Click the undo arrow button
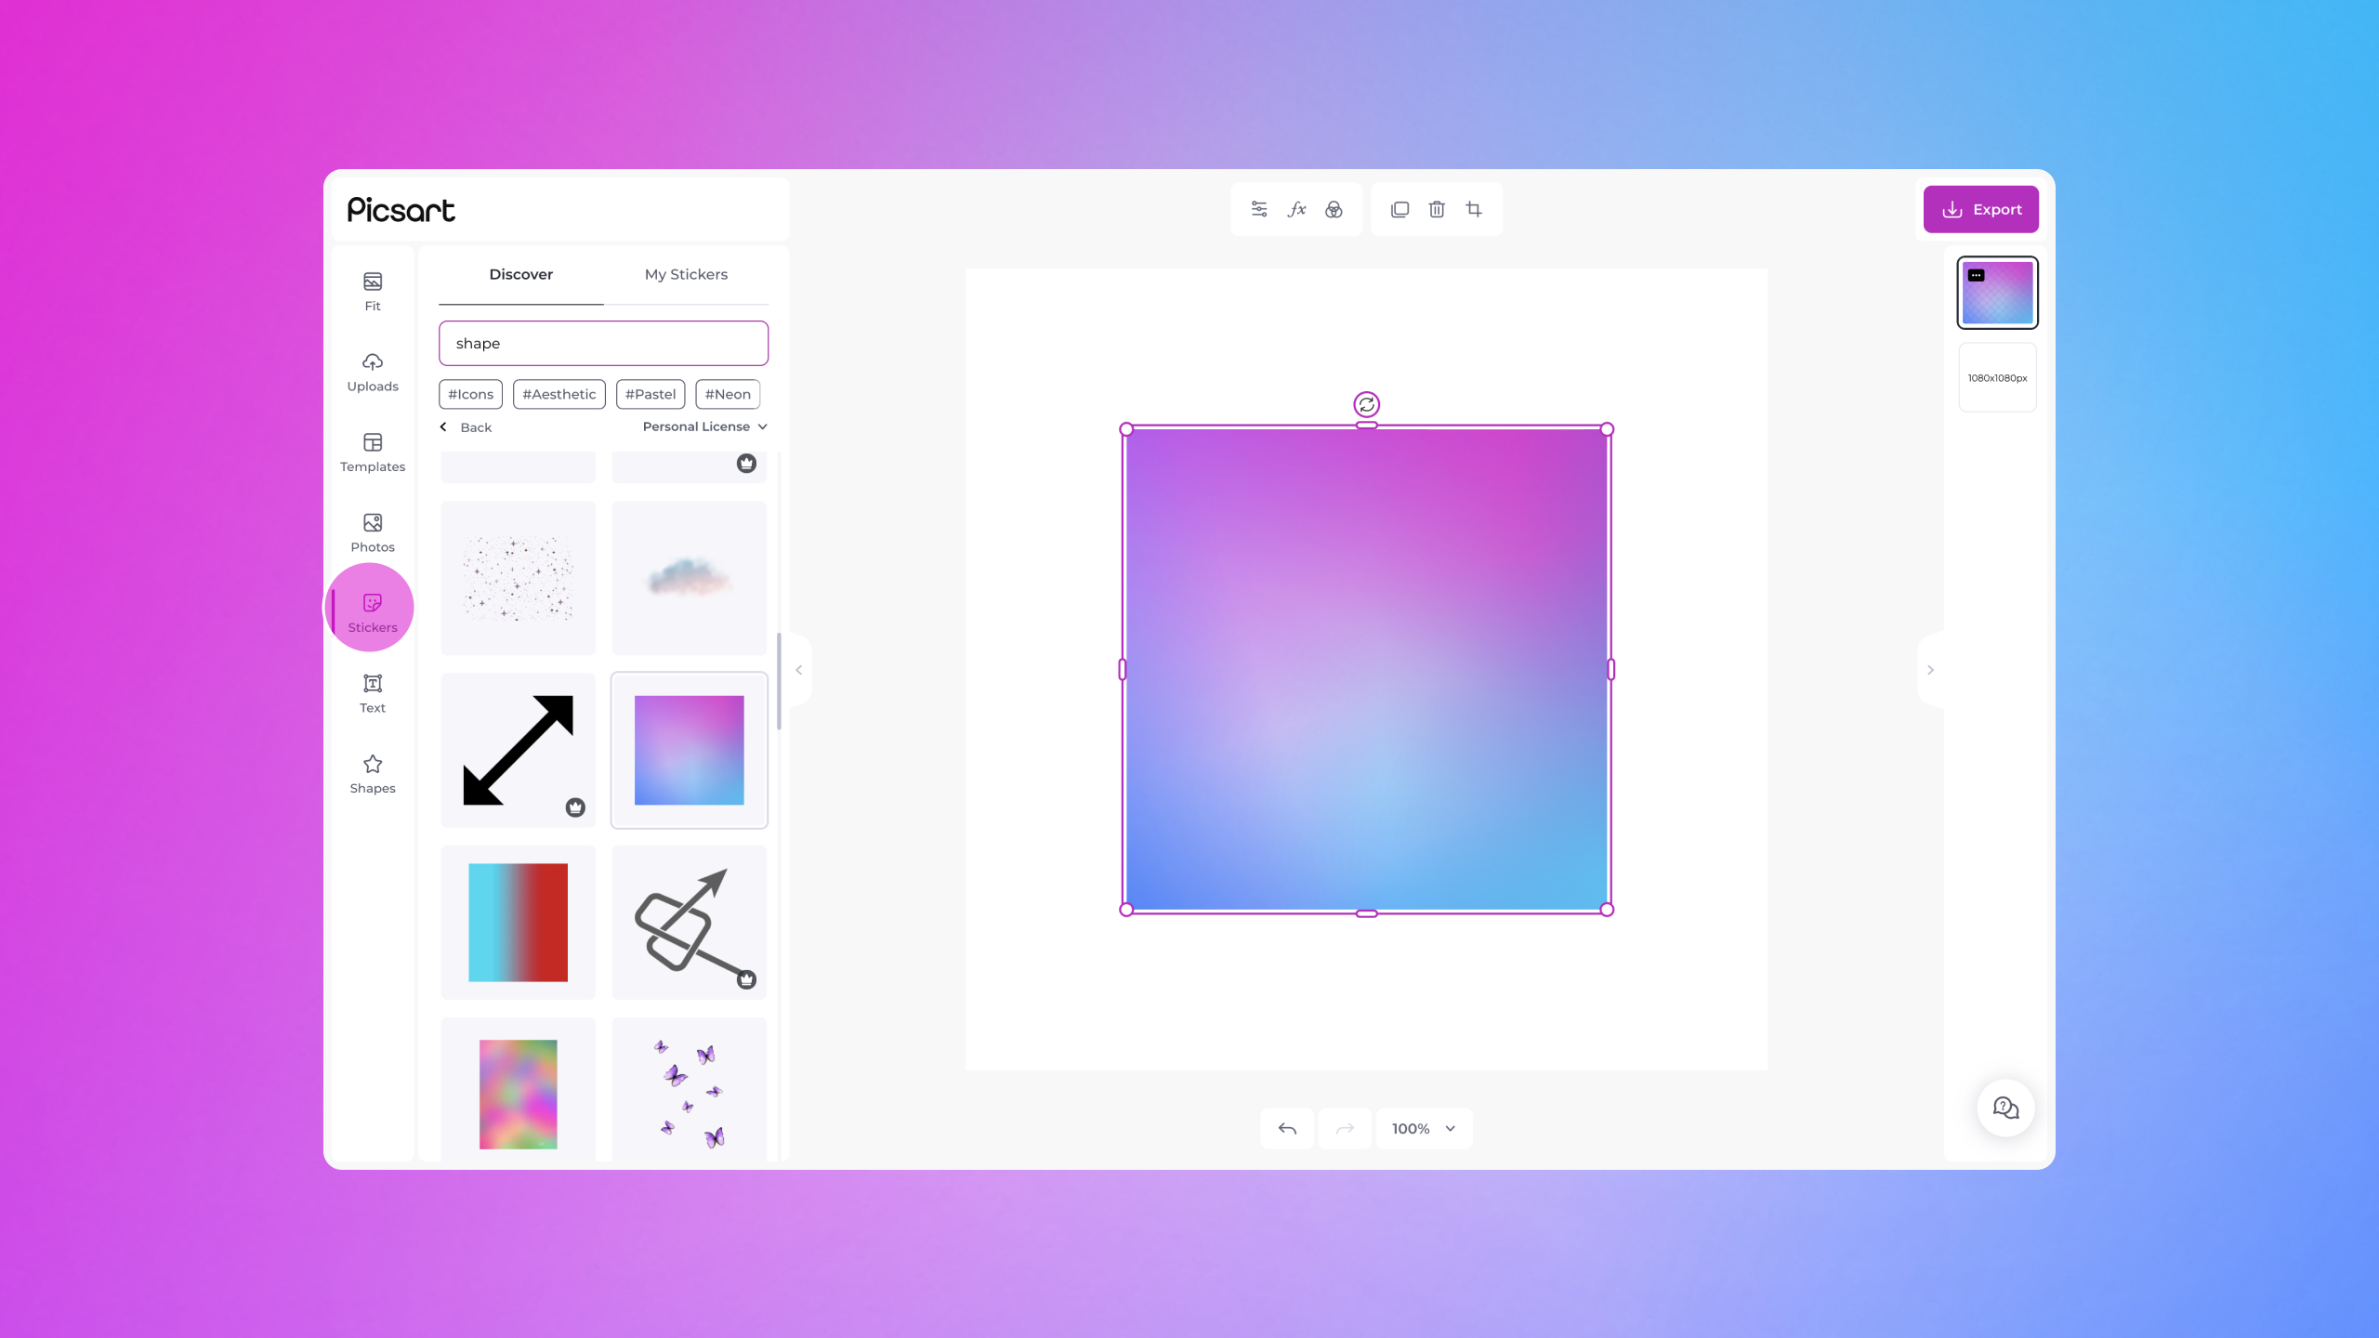Viewport: 2379px width, 1338px height. (x=1287, y=1127)
